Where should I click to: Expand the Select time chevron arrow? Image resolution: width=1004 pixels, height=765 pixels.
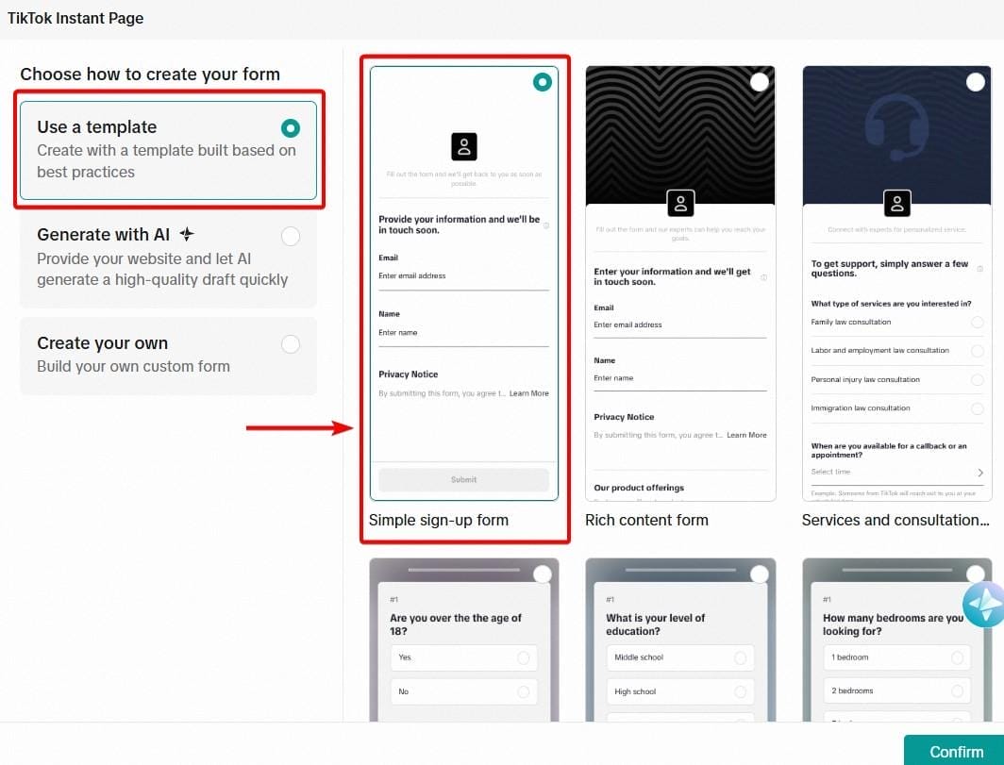(x=979, y=472)
